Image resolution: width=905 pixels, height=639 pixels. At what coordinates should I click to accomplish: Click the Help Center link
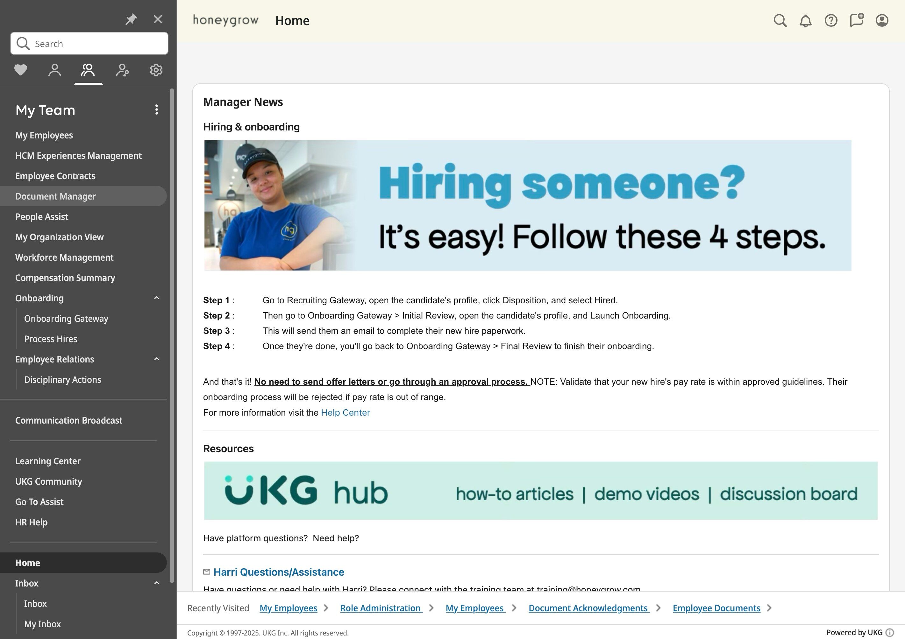345,412
